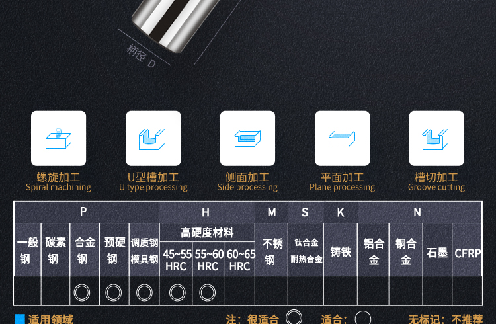
Task: Select the double-circle mark under 合金钢
Action: (82, 293)
